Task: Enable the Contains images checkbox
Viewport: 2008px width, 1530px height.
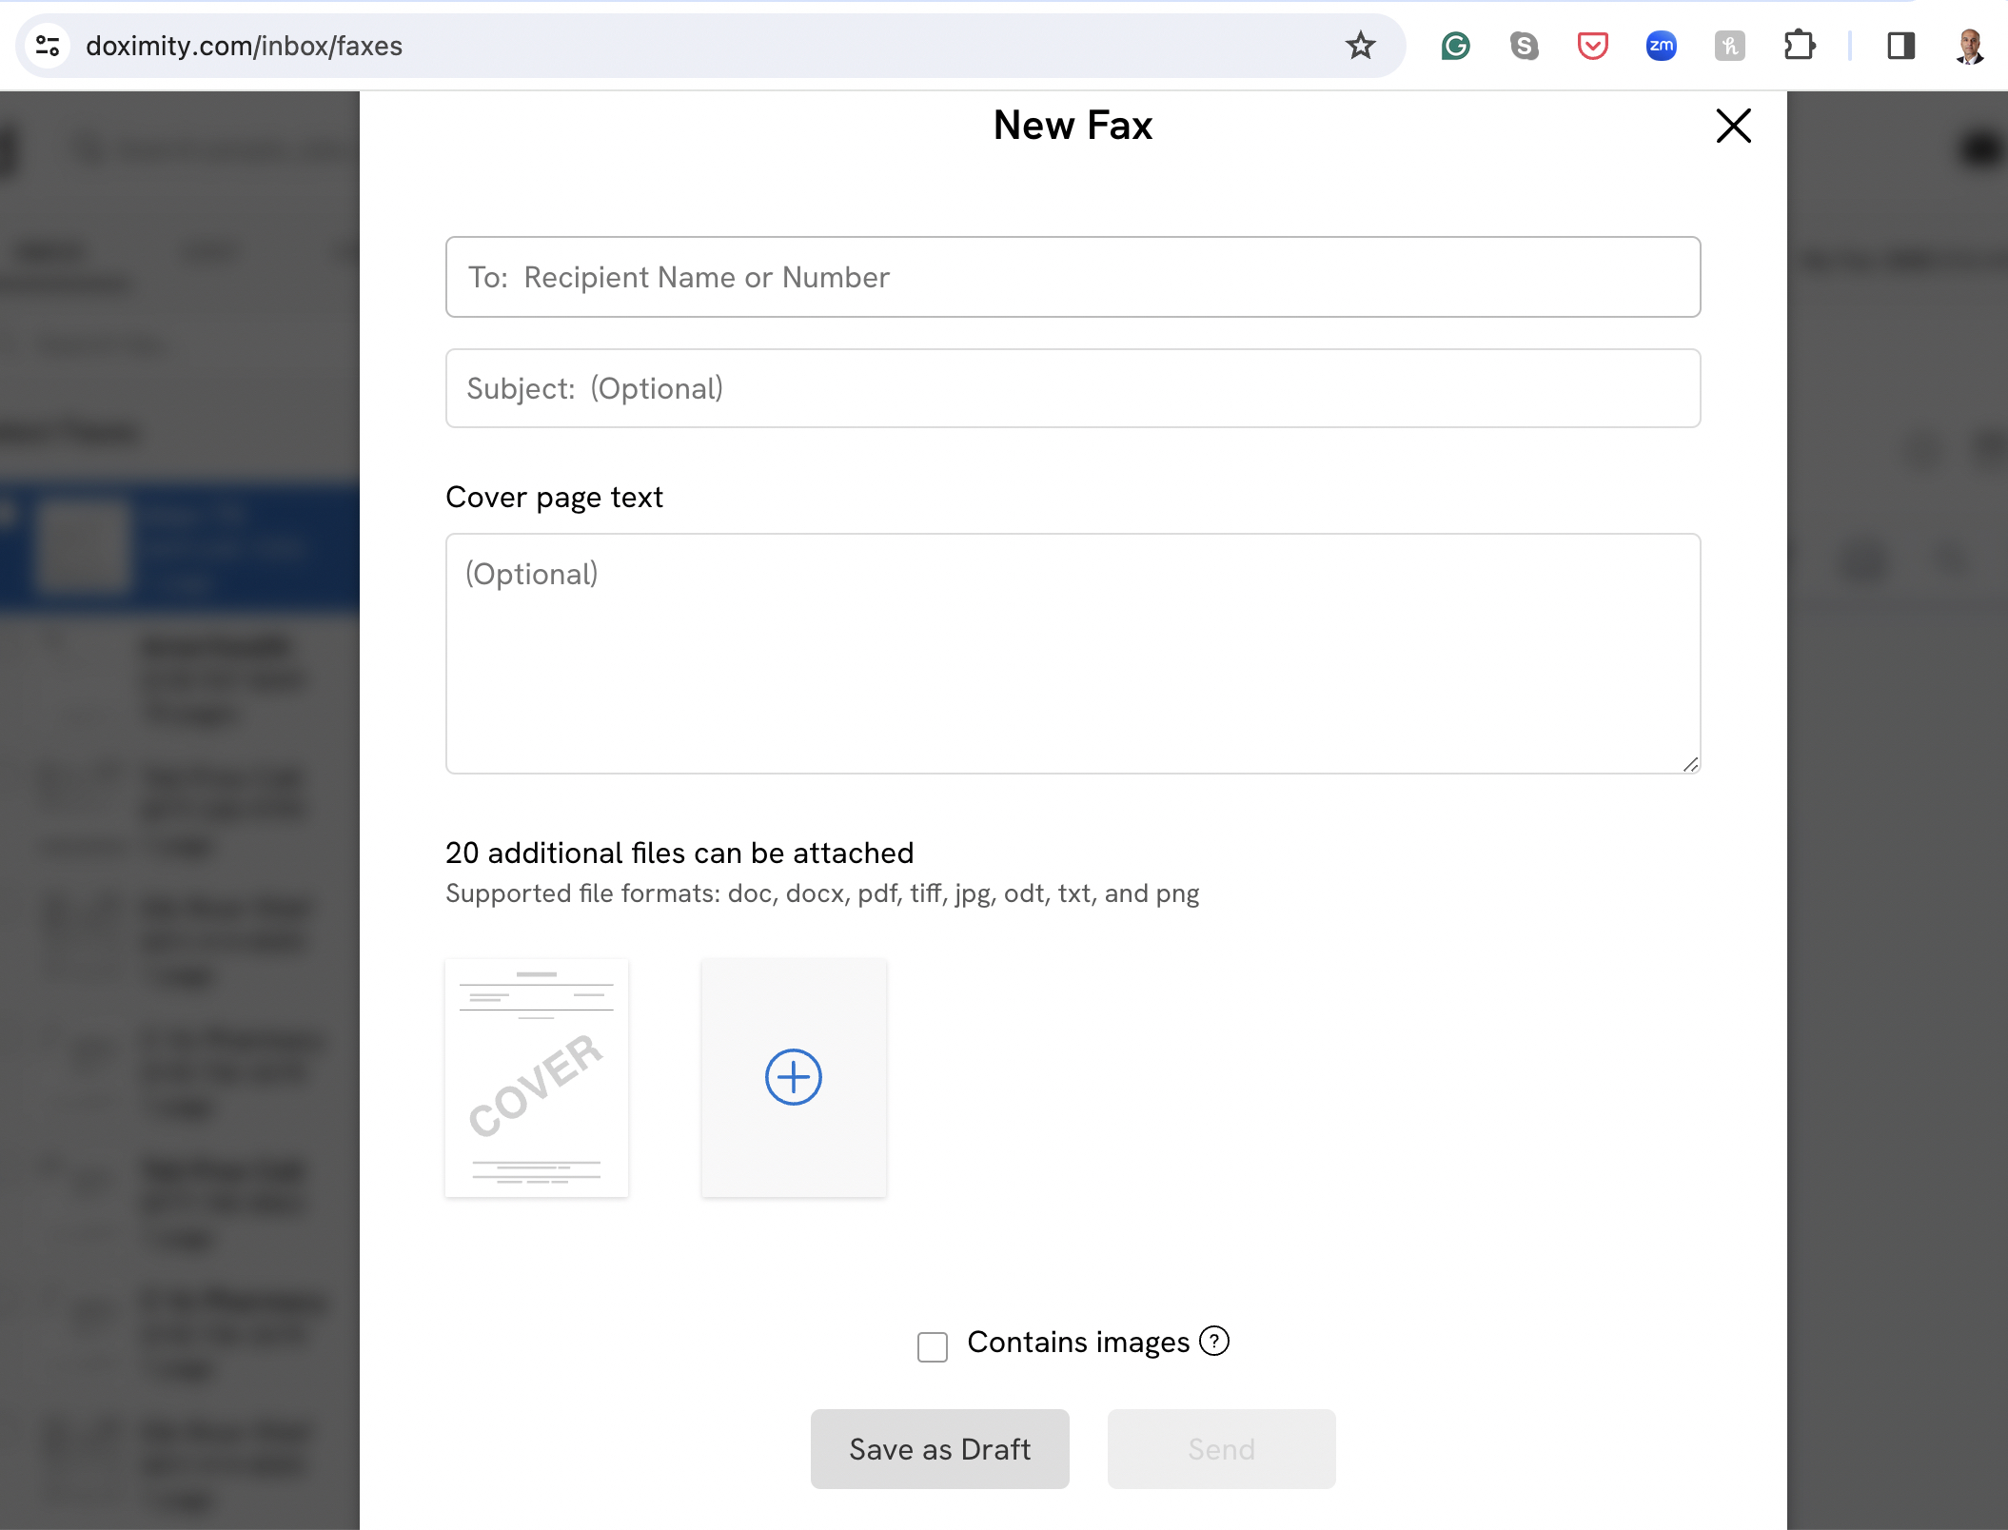Action: coord(931,1346)
